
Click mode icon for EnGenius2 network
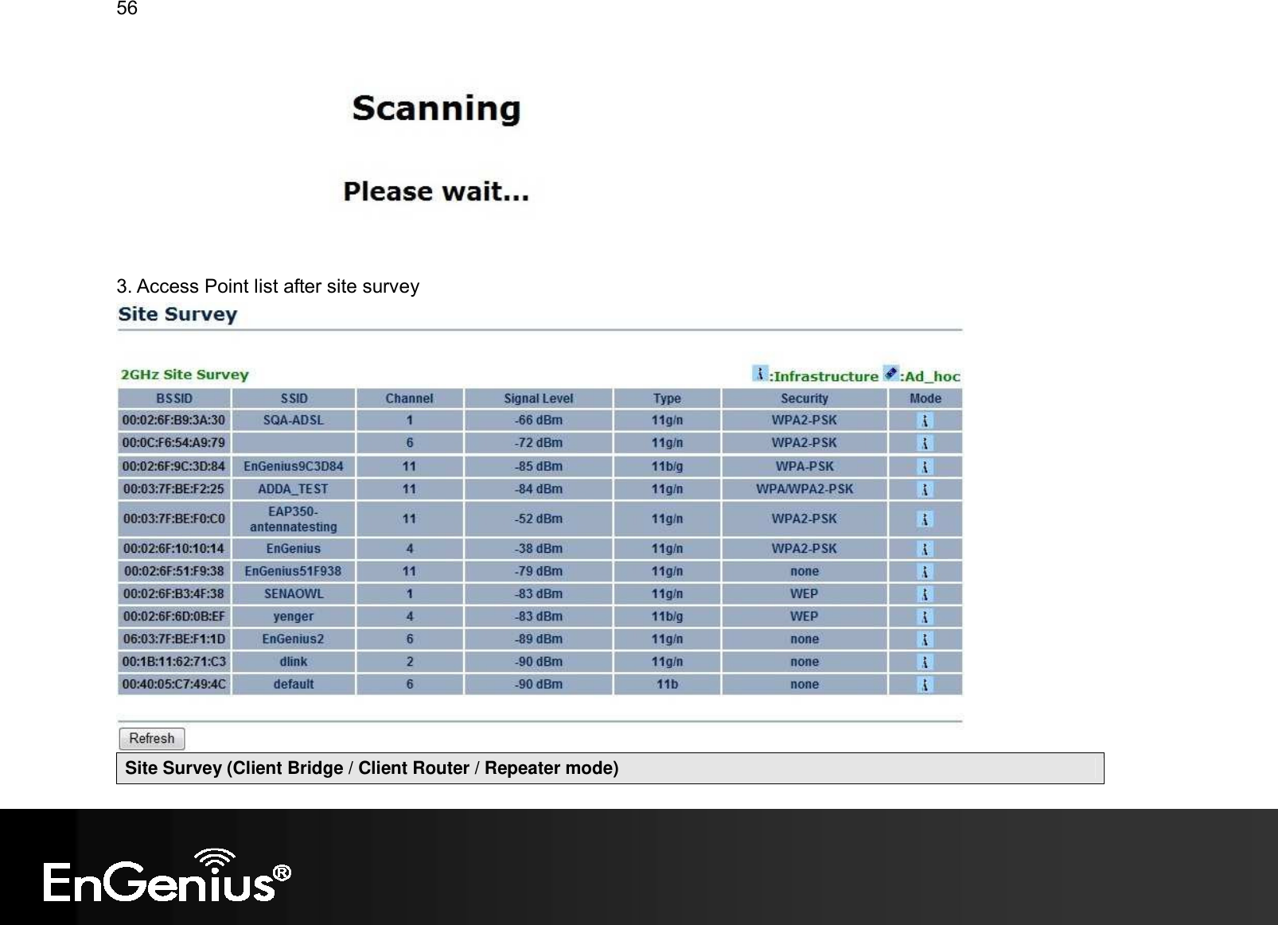925,639
